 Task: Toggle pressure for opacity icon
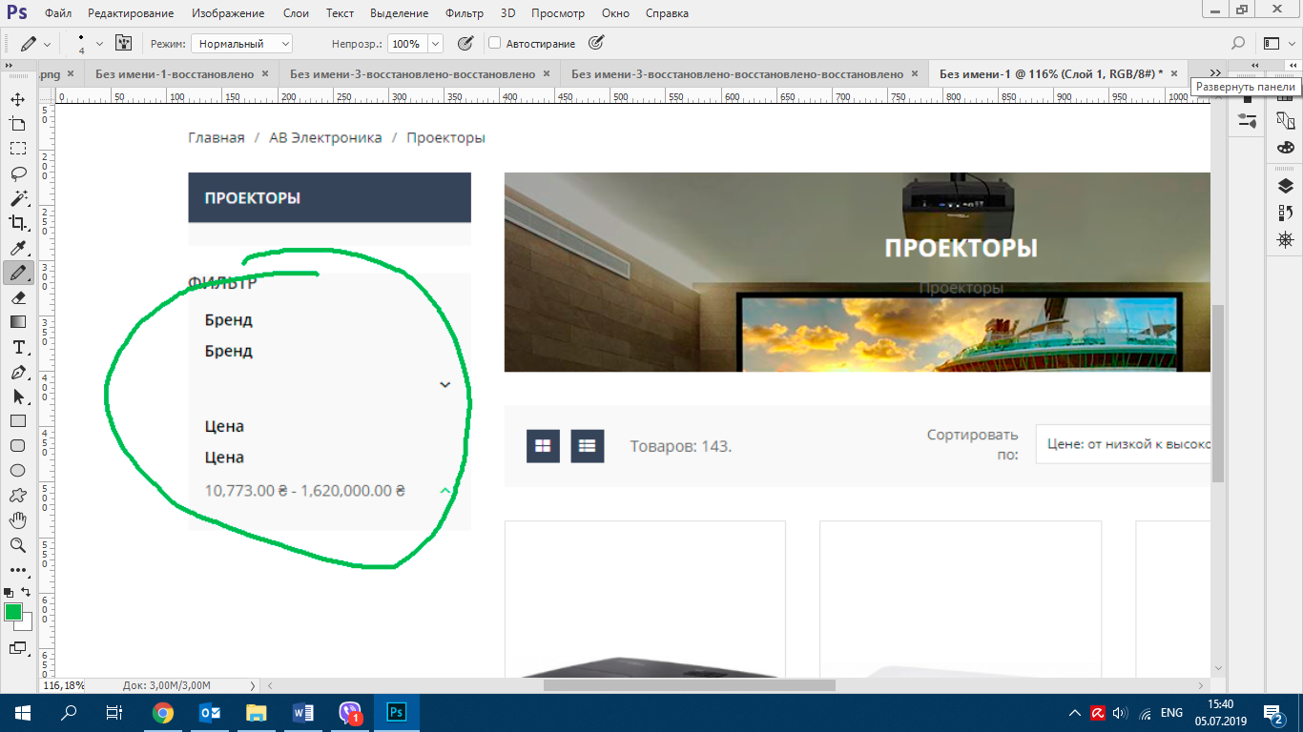pos(465,44)
